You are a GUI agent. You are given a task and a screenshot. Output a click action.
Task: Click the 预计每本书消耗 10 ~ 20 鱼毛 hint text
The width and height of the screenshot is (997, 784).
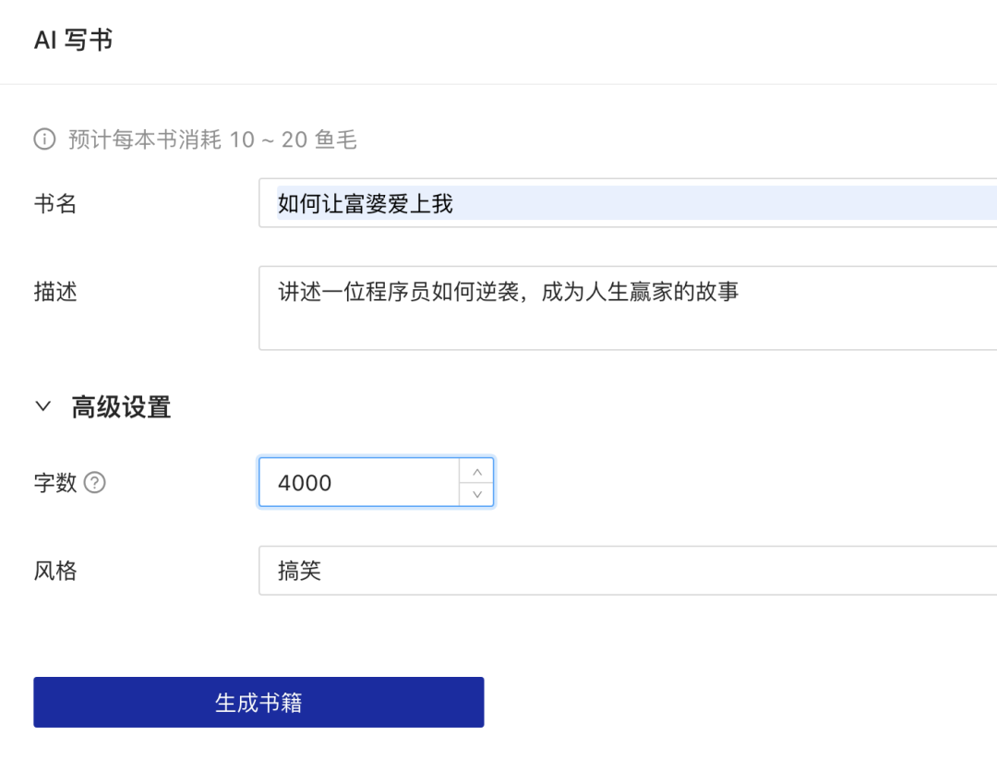point(212,139)
